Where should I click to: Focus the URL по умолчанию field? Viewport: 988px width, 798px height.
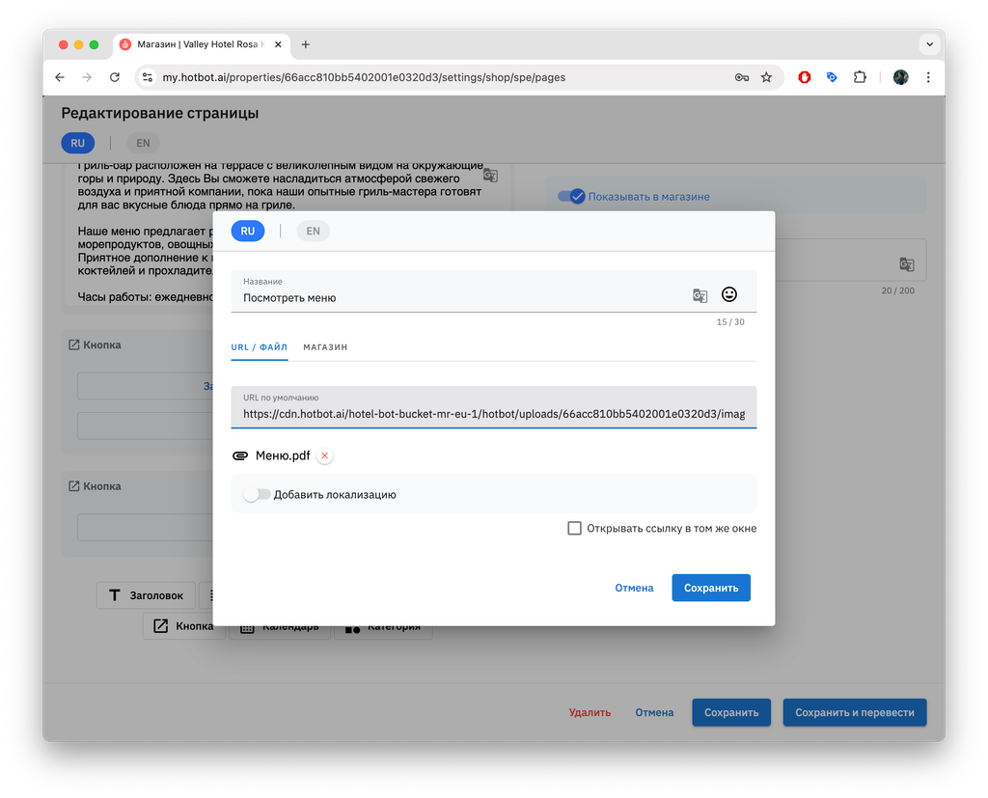pyautogui.click(x=493, y=407)
